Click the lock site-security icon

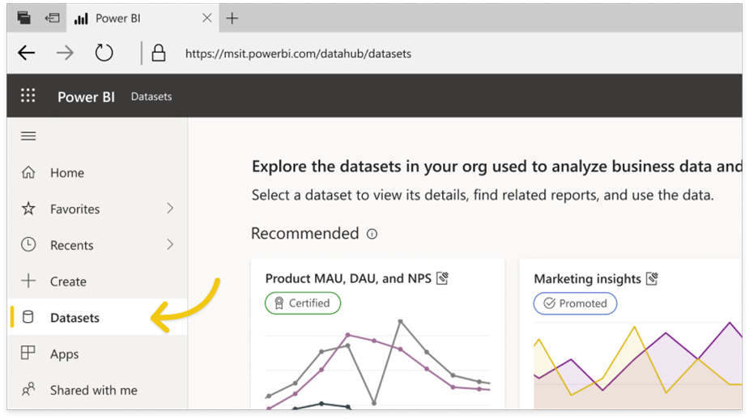click(159, 53)
